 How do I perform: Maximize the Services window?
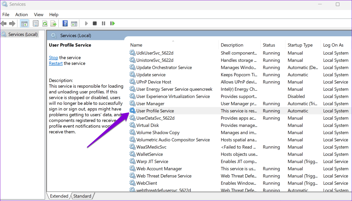[337, 4]
